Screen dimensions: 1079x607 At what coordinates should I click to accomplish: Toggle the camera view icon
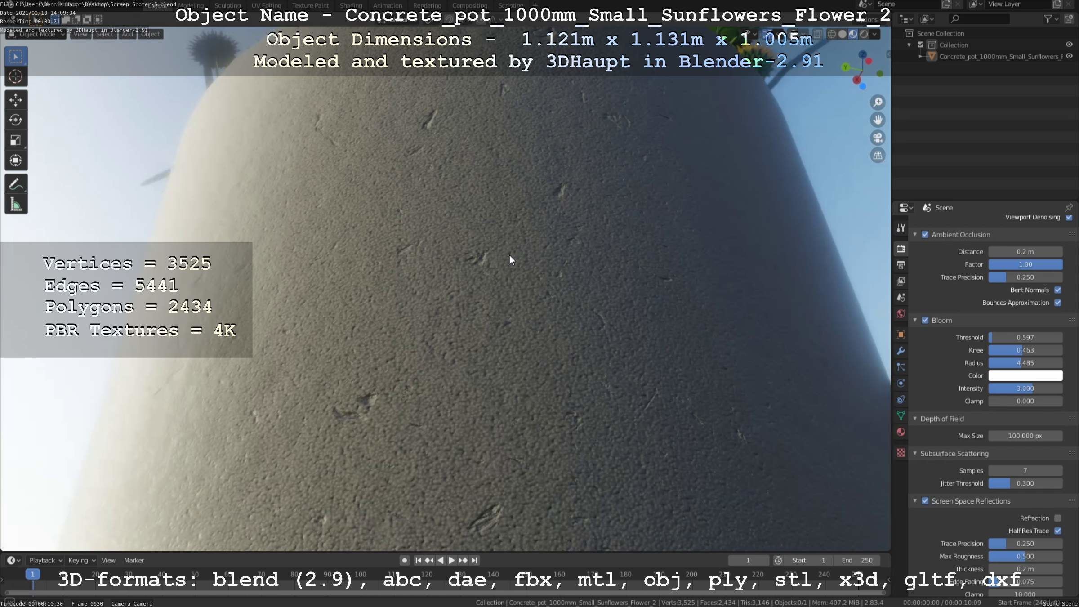(878, 138)
